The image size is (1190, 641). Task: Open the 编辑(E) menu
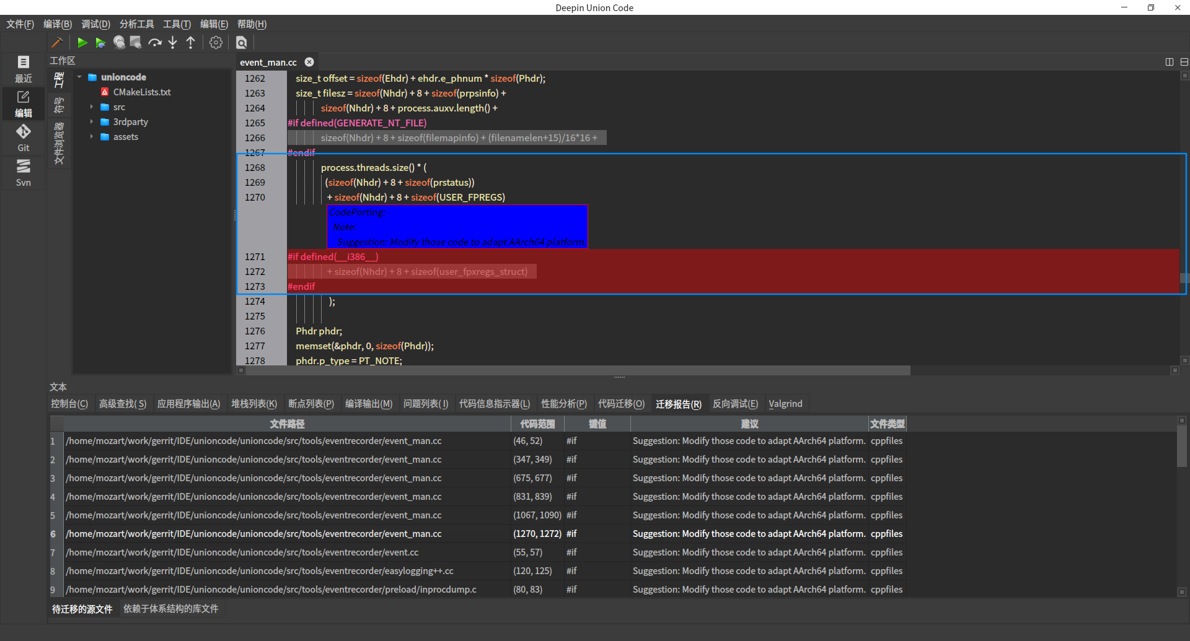coord(214,24)
